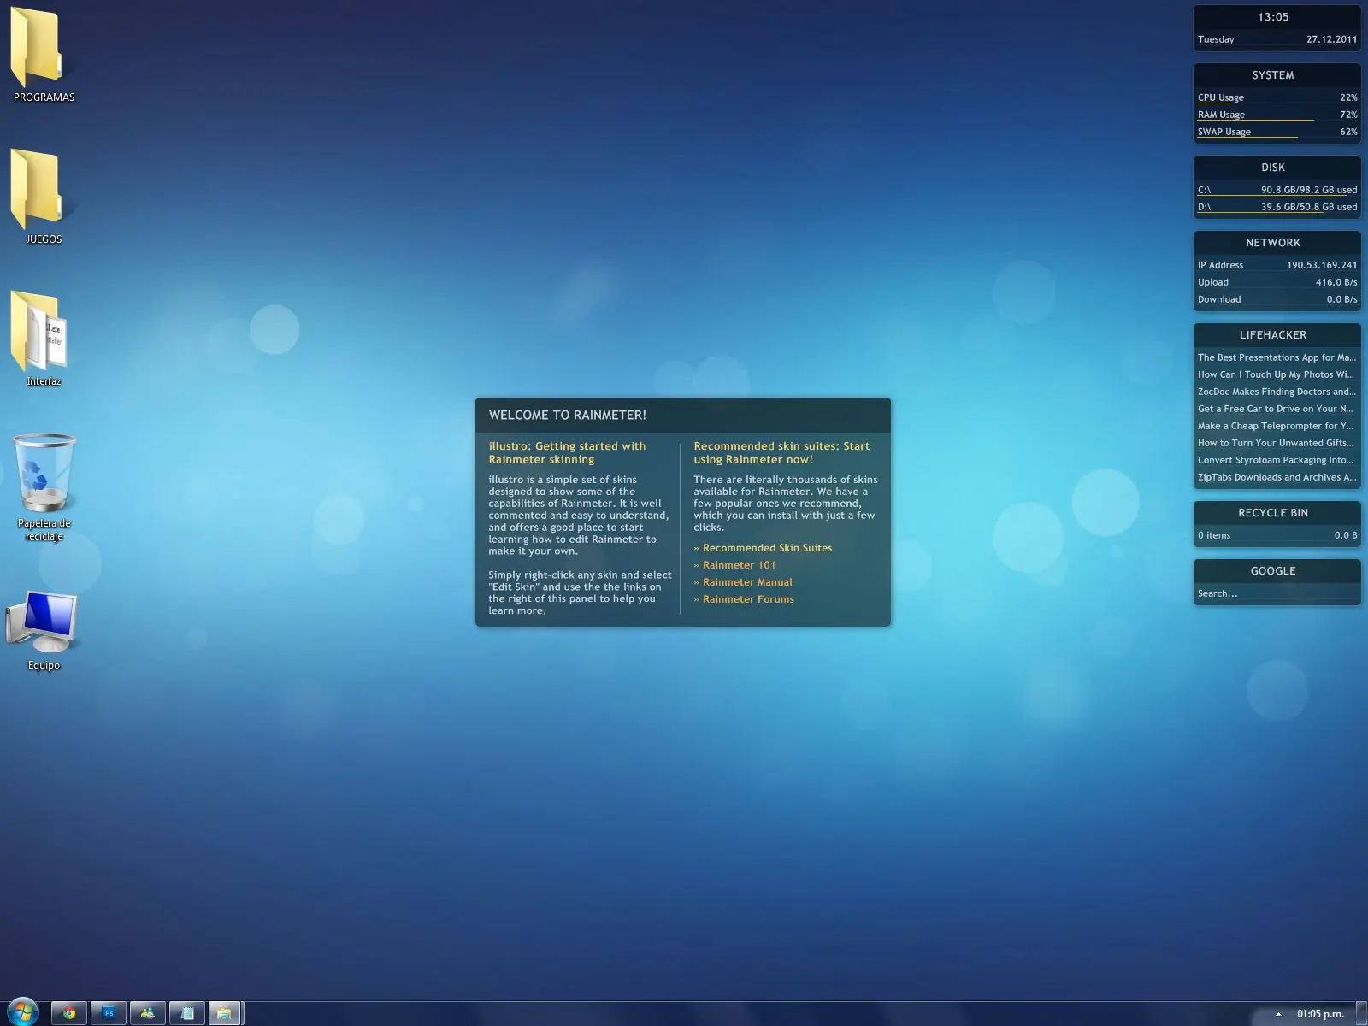Viewport: 1368px width, 1026px height.
Task: Open 'How to Turn Your Unwanted Gifts' headline
Action: (1277, 443)
